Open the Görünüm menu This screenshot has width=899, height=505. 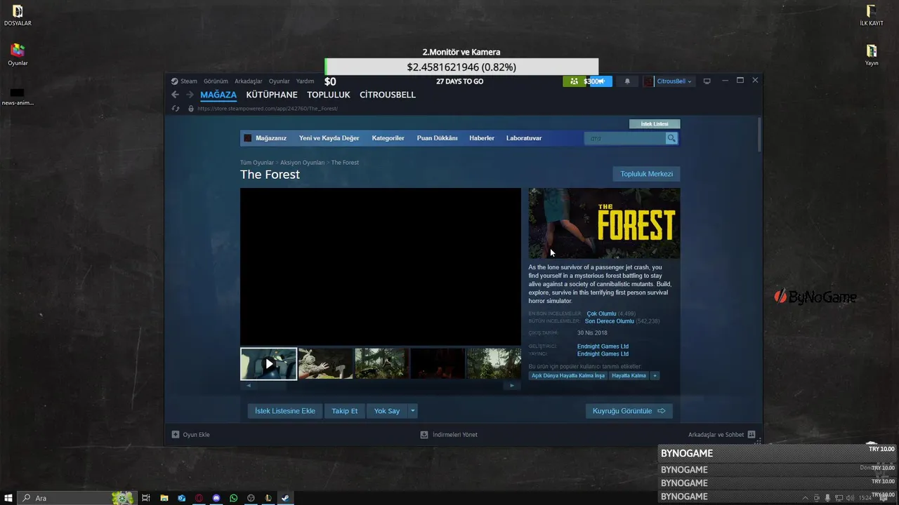(x=216, y=81)
